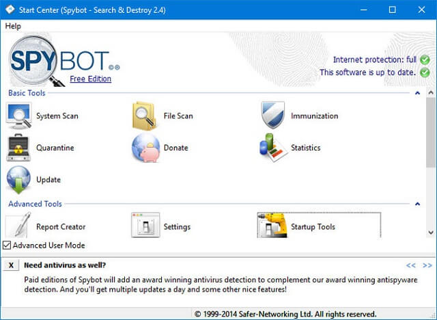Launch Startup Tools drill icon
The width and height of the screenshot is (437, 320).
pyautogui.click(x=272, y=226)
